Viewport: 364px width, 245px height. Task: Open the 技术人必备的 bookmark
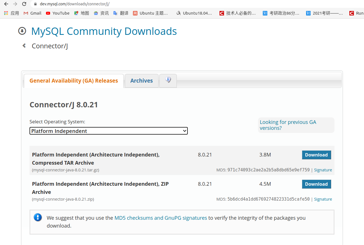click(238, 13)
